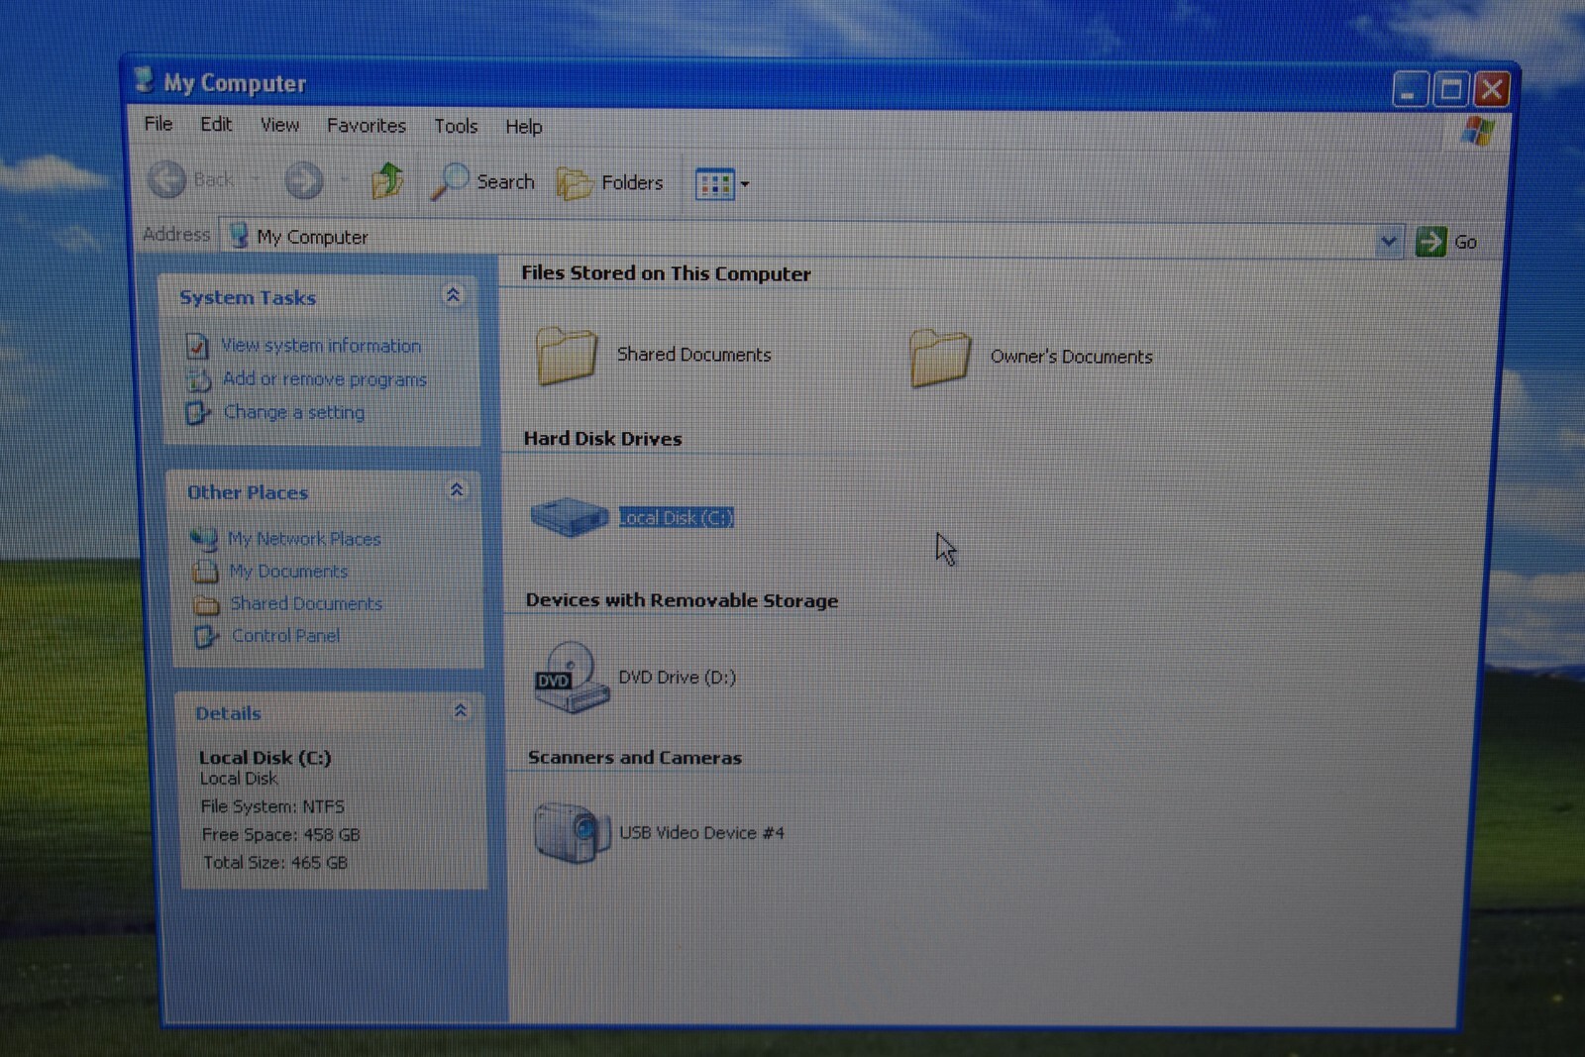
Task: Collapse the Details panel
Action: [461, 711]
